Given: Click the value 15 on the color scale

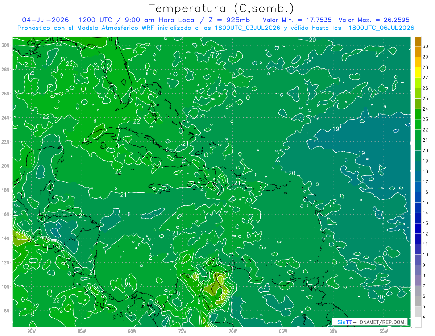Looking at the screenshot, I should point(426,202).
